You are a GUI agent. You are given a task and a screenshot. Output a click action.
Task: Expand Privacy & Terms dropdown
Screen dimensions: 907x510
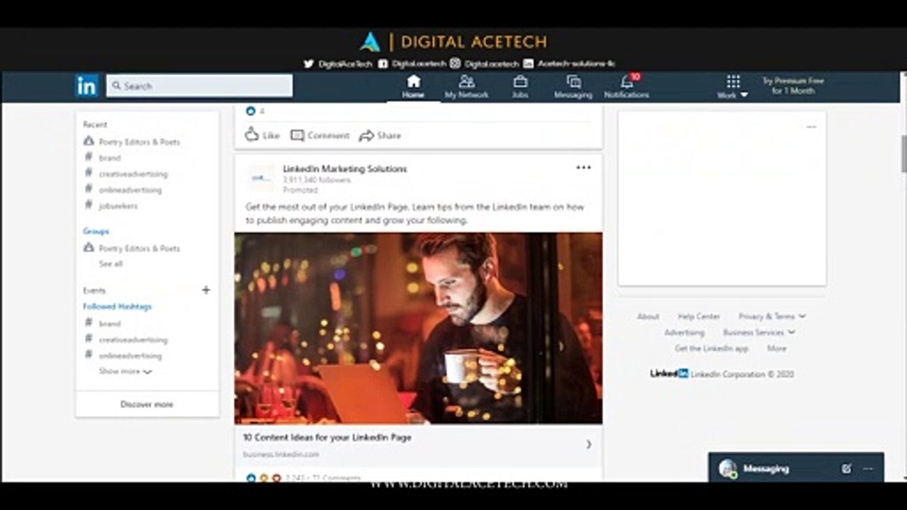coord(772,317)
